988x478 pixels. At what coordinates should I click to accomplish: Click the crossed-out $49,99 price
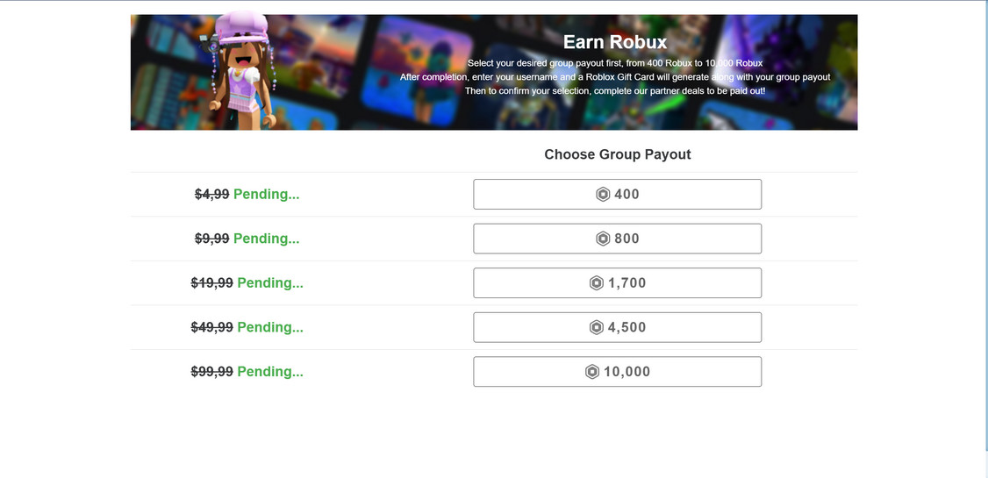click(x=211, y=327)
